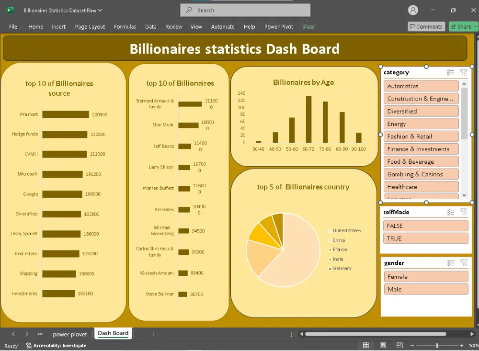Filter category by Gambling & Casinos
Image resolution: width=479 pixels, height=351 pixels.
tap(421, 174)
